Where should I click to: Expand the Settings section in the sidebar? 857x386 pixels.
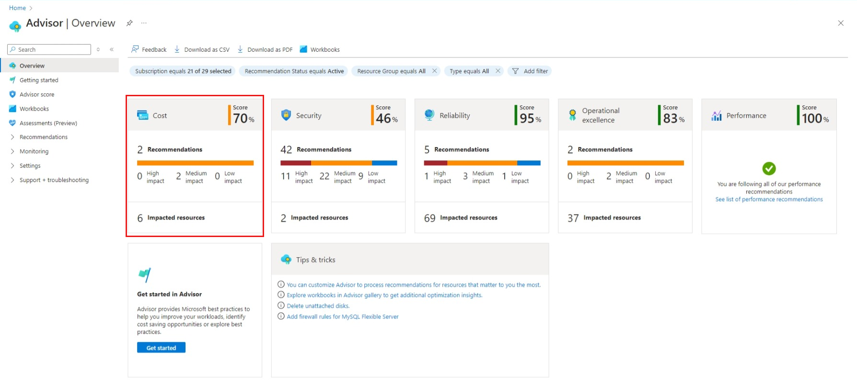(x=12, y=166)
